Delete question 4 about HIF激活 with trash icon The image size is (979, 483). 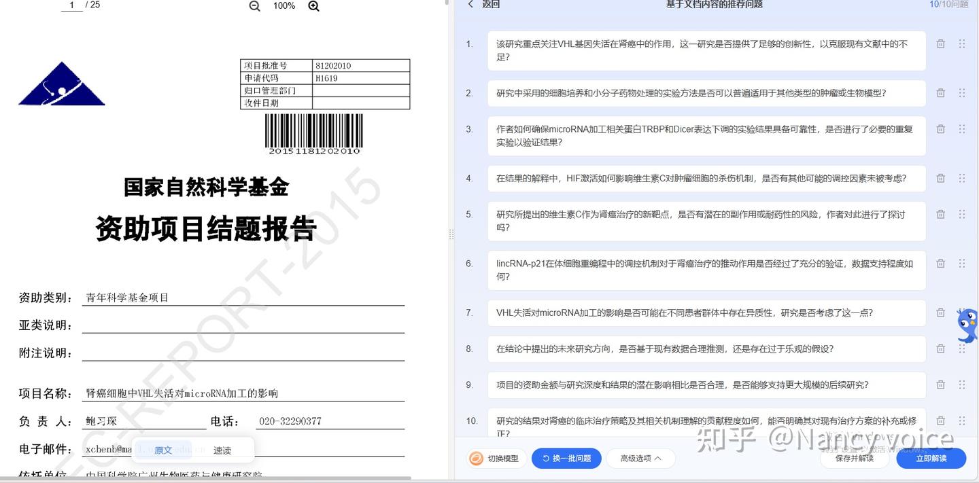(940, 178)
